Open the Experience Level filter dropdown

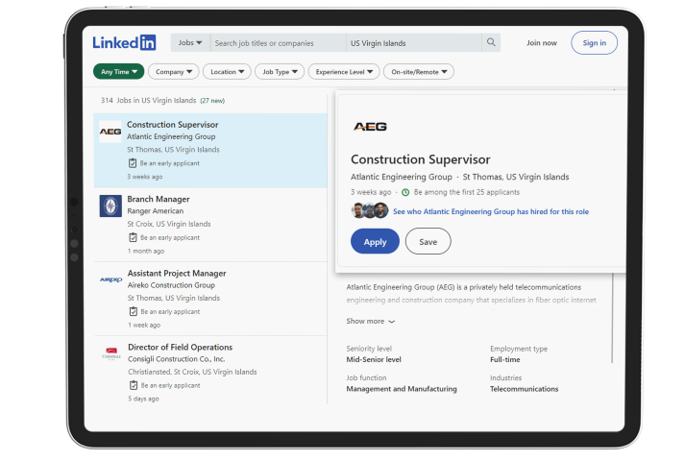click(x=344, y=72)
